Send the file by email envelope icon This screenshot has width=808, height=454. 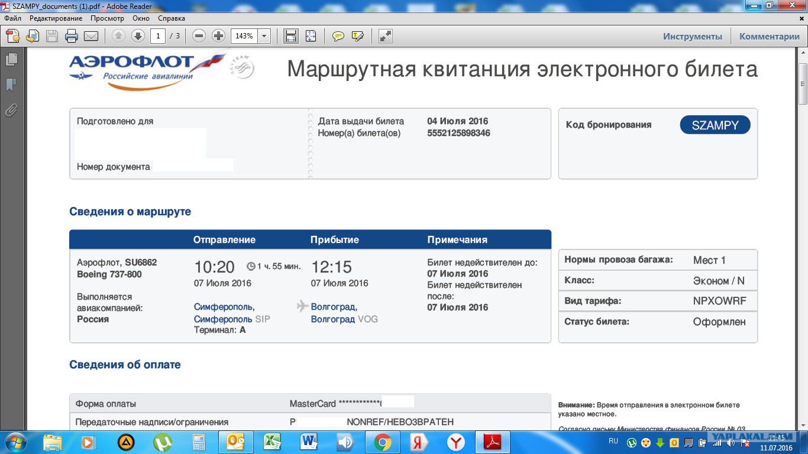click(91, 36)
